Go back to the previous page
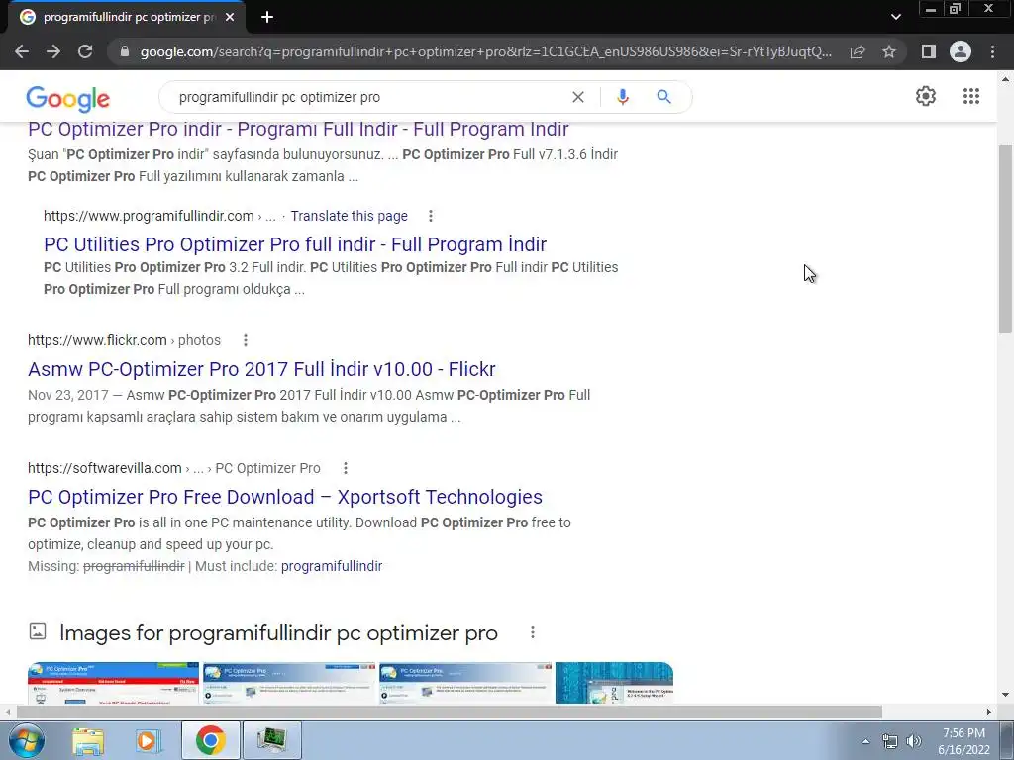 click(22, 51)
